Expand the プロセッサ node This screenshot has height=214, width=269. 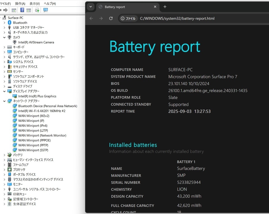tap(5, 170)
